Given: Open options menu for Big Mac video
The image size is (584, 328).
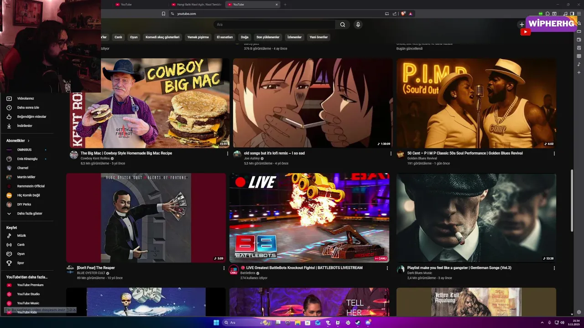Looking at the screenshot, I should point(228,154).
